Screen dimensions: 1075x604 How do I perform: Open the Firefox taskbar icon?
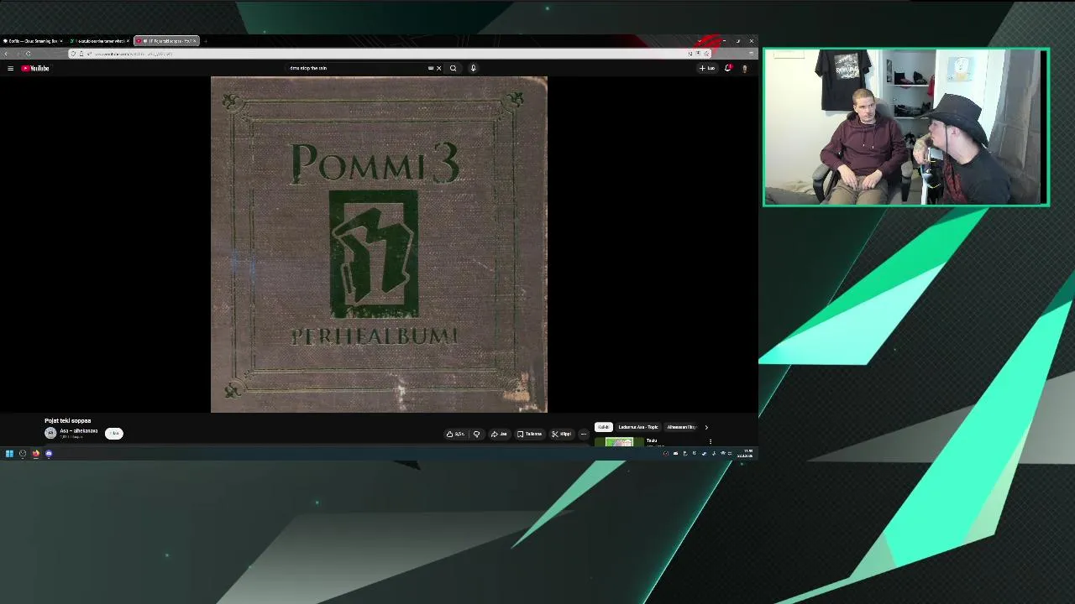(x=35, y=454)
